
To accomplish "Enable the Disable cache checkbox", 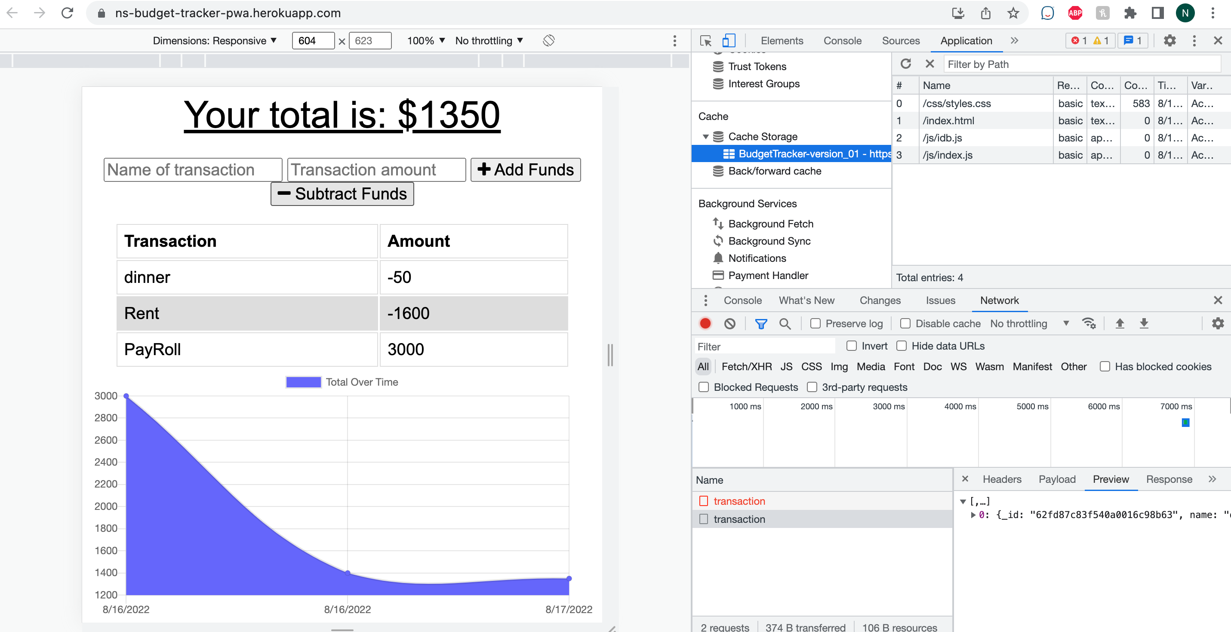I will (905, 323).
